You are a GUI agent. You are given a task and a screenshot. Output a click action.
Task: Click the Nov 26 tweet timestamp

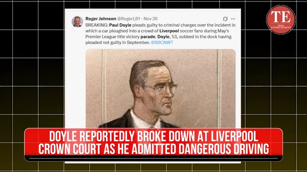150,19
